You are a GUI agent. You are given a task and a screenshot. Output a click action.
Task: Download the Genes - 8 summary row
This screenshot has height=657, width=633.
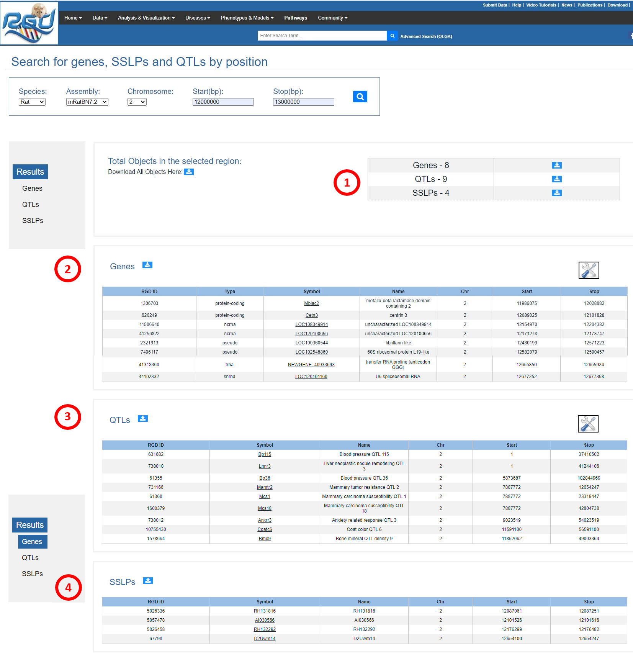pyautogui.click(x=556, y=165)
